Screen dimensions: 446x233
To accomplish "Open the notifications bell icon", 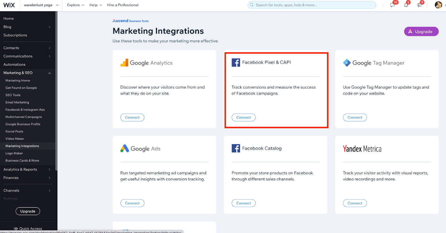I will click(406, 5).
